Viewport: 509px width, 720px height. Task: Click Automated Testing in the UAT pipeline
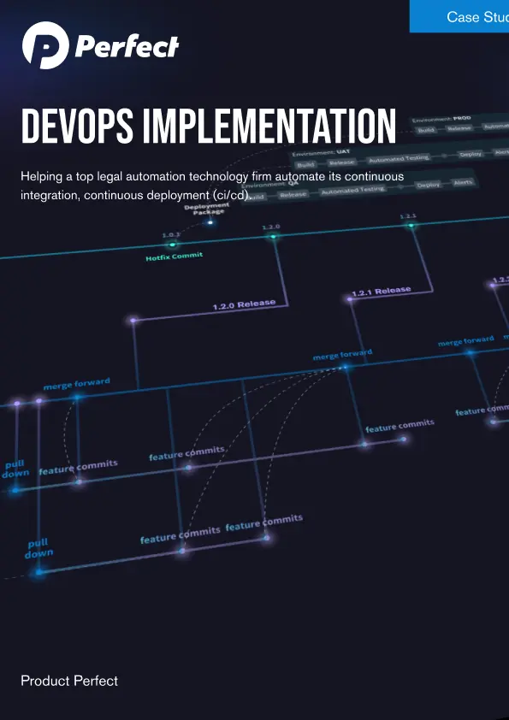399,159
